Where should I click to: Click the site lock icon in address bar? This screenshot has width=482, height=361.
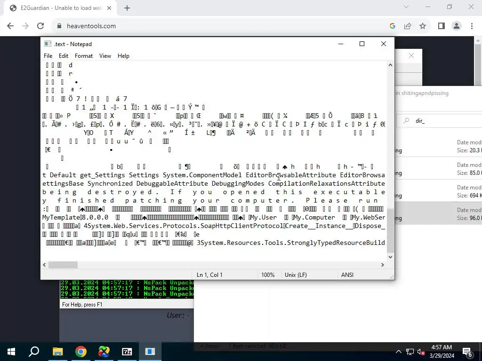(59, 26)
